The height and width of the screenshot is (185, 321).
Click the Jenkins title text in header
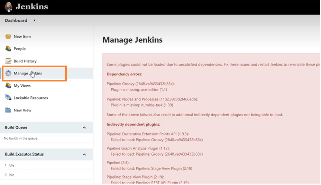32,7
